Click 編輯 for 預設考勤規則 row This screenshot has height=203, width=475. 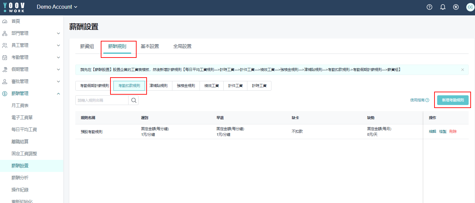pos(432,131)
